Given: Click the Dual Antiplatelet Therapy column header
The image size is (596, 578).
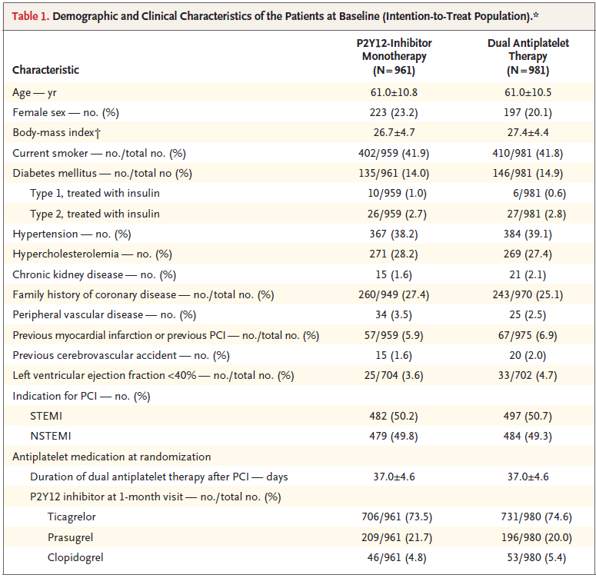Looking at the screenshot, I should [x=528, y=56].
